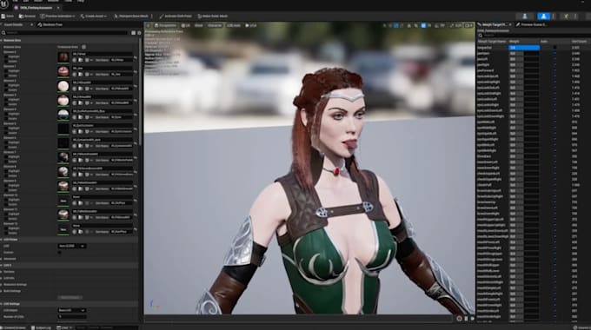Click Element 0 material thumbnail

point(63,57)
